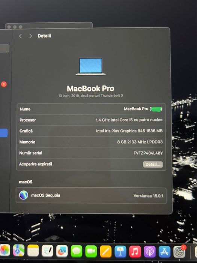Click the 8 GB 2133 MHz LPDDR3 text
Image resolution: width=197 pixels, height=263 pixels.
pos(140,142)
